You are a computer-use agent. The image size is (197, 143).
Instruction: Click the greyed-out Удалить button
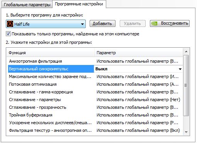pyautogui.click(x=132, y=23)
